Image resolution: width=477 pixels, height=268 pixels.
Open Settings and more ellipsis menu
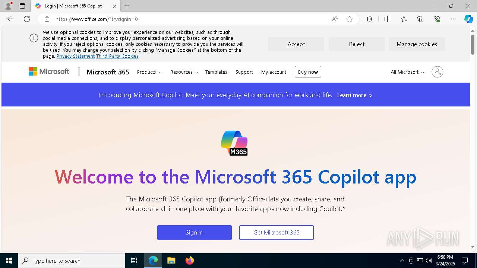[x=453, y=19]
